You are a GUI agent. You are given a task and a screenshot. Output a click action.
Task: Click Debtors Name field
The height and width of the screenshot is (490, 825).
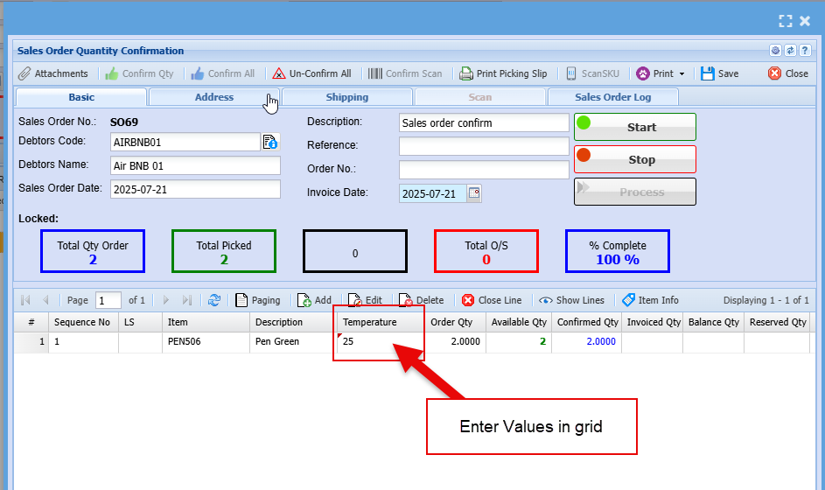point(195,165)
